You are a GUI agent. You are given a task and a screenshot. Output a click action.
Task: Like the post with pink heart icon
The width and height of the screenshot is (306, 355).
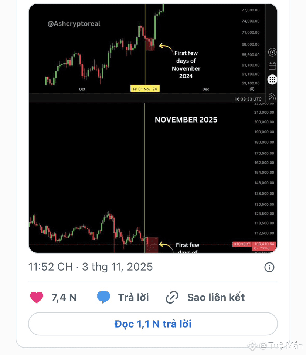point(37,297)
